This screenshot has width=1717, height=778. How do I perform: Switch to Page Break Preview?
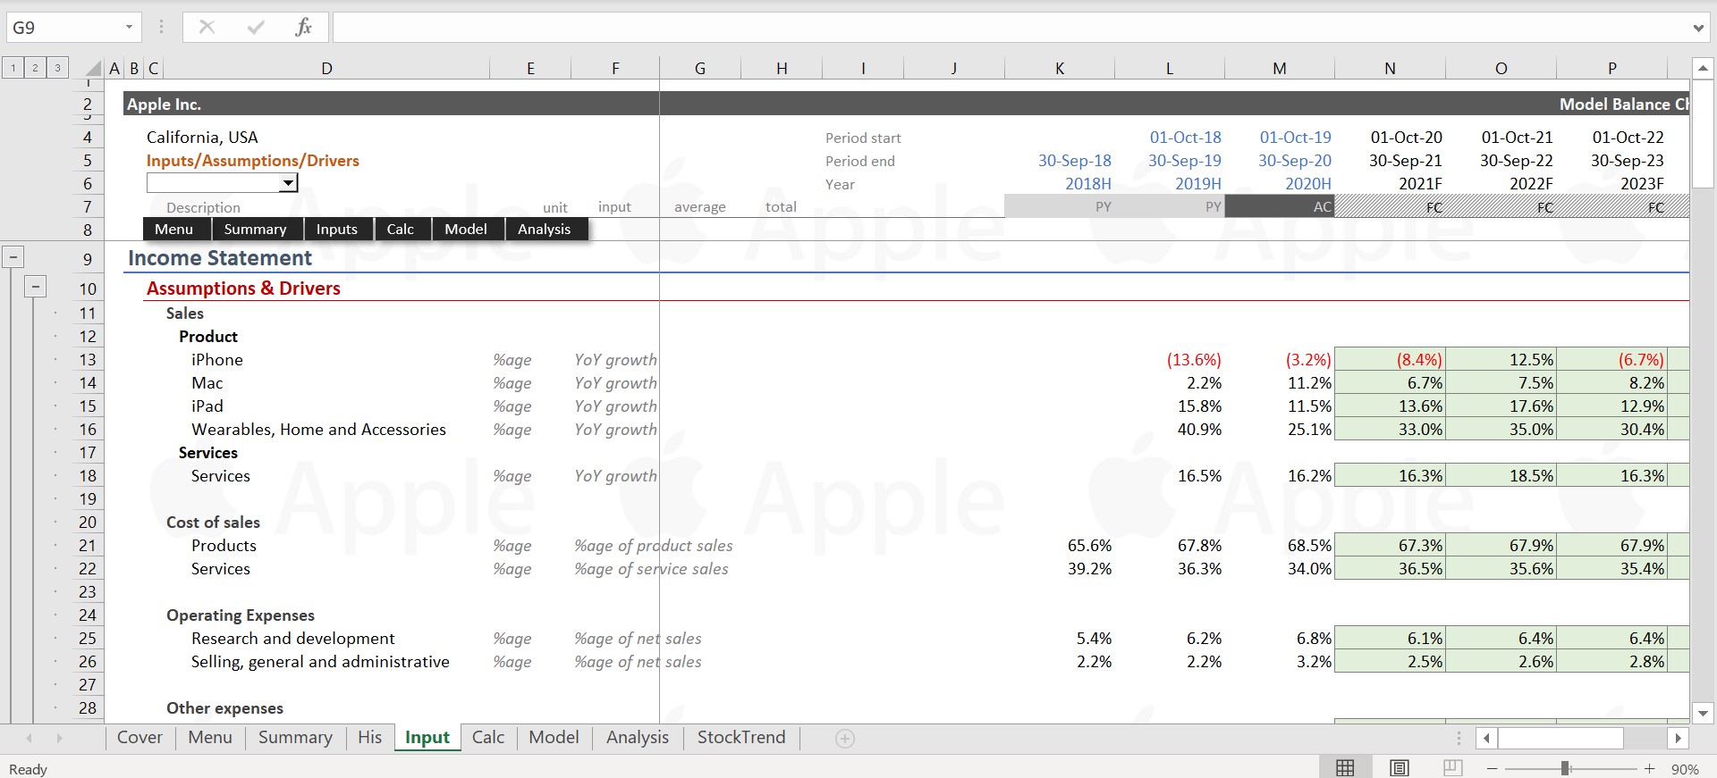point(1453,768)
